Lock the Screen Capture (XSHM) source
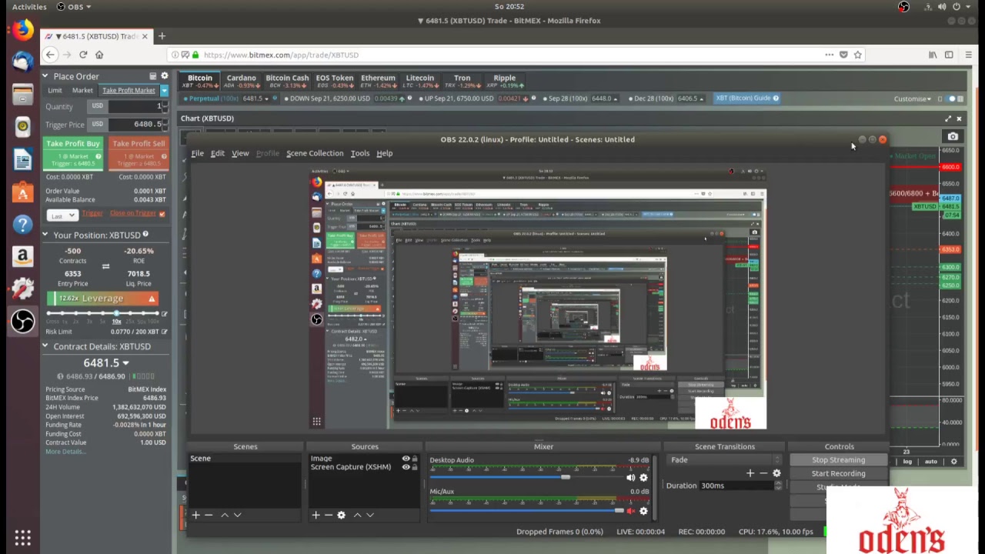The width and height of the screenshot is (985, 554). tap(415, 467)
